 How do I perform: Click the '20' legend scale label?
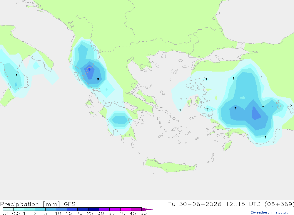tap(79, 213)
